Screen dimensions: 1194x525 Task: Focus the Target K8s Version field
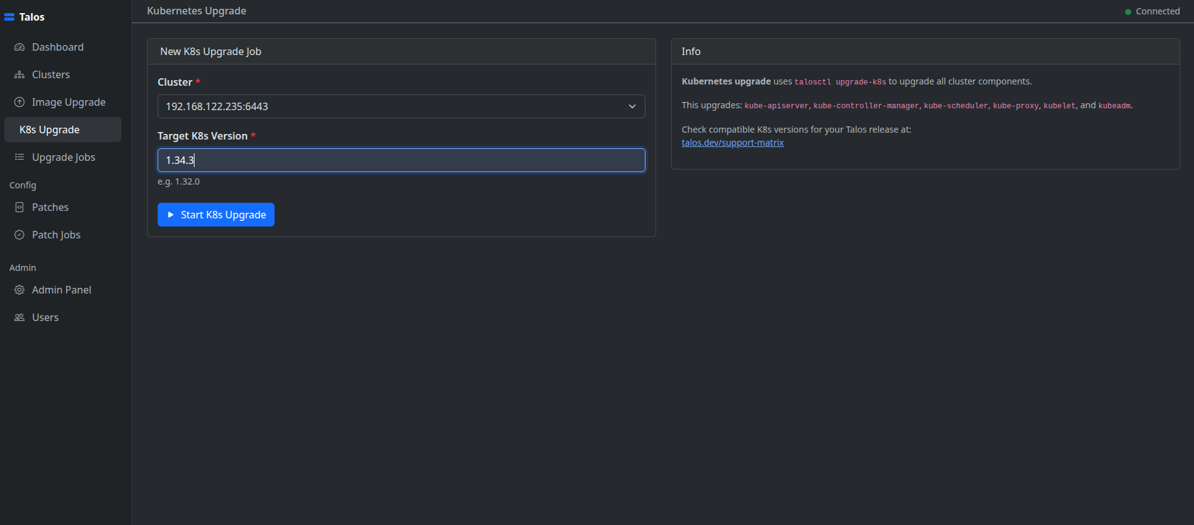401,160
